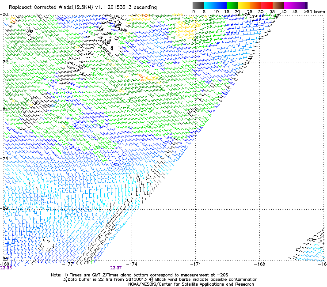Click the -24 latitude axis label

click(4, 110)
